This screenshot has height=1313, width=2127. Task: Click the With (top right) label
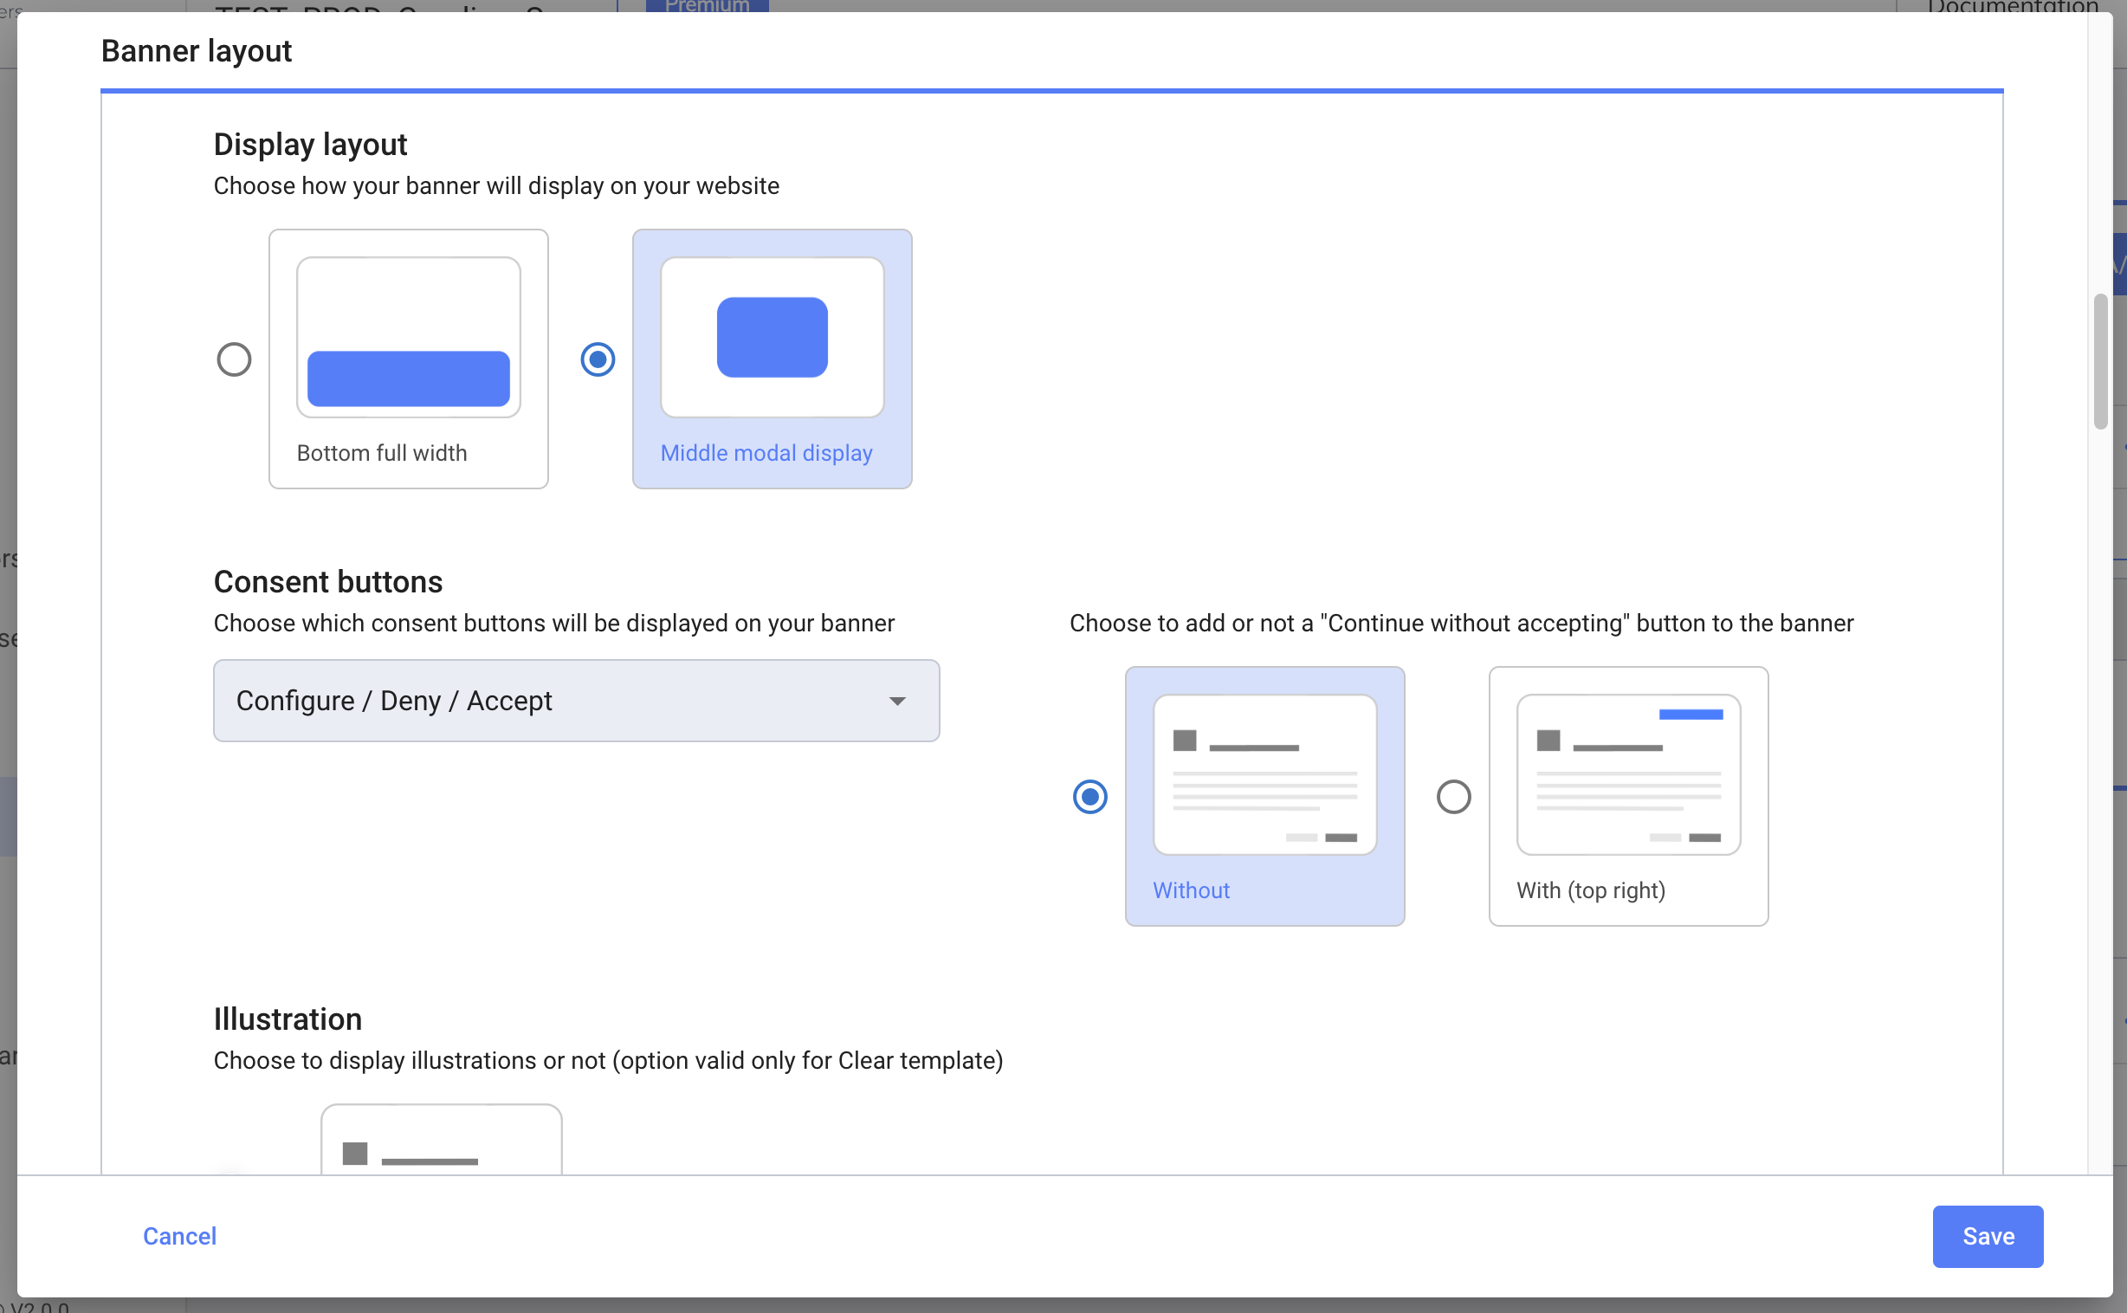1589,890
